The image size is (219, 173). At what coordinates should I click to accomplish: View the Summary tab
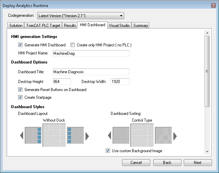tap(141, 26)
